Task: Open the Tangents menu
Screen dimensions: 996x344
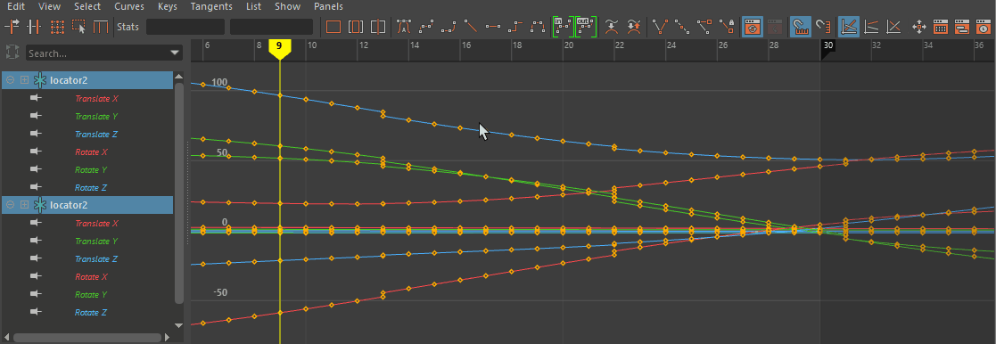Action: (x=211, y=6)
